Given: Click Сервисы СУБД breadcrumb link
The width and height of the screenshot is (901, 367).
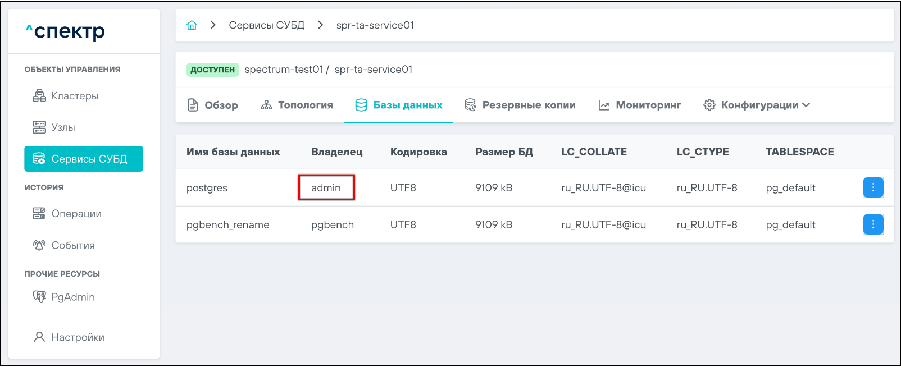Looking at the screenshot, I should click(x=266, y=25).
